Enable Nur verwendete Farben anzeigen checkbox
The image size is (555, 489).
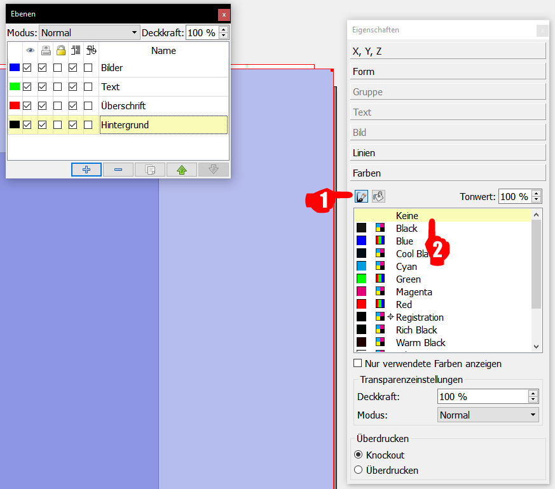[x=359, y=364]
